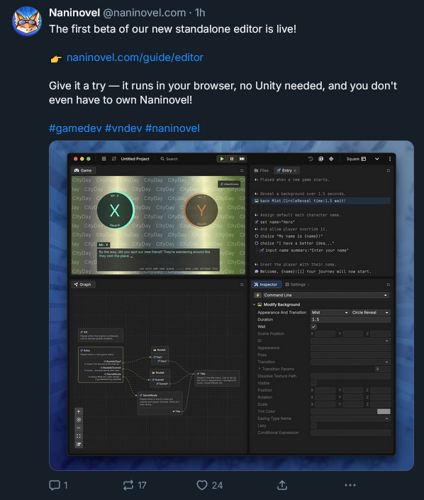Collapse the Modify Background section
This screenshot has width=424, height=500.
[254, 304]
